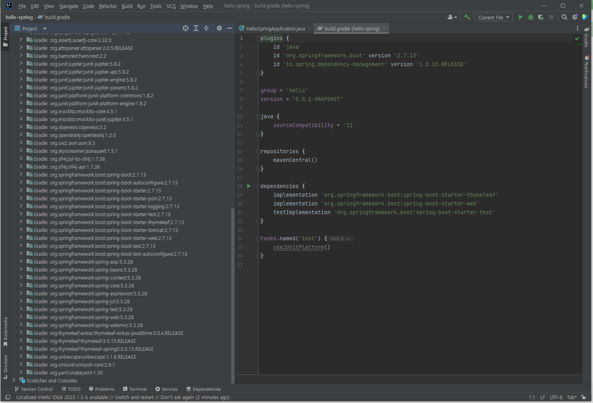
Task: Click the 1:1 cursor position widget
Action: 532,397
